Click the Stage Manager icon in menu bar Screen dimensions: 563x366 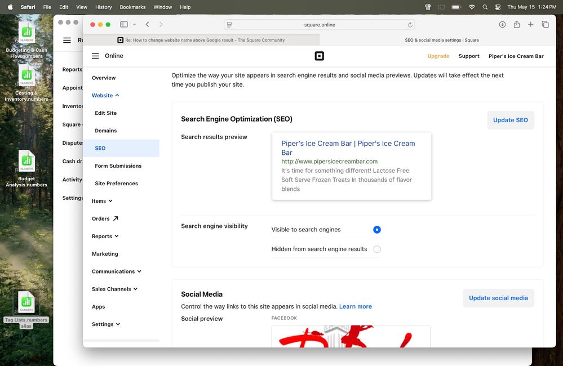(x=441, y=7)
